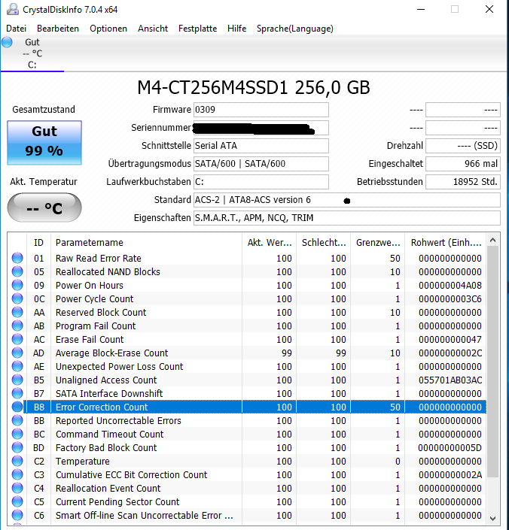Screen dimensions: 509x530
Task: Click status orb of Reported Uncorrectable Errors
Action: (17, 420)
